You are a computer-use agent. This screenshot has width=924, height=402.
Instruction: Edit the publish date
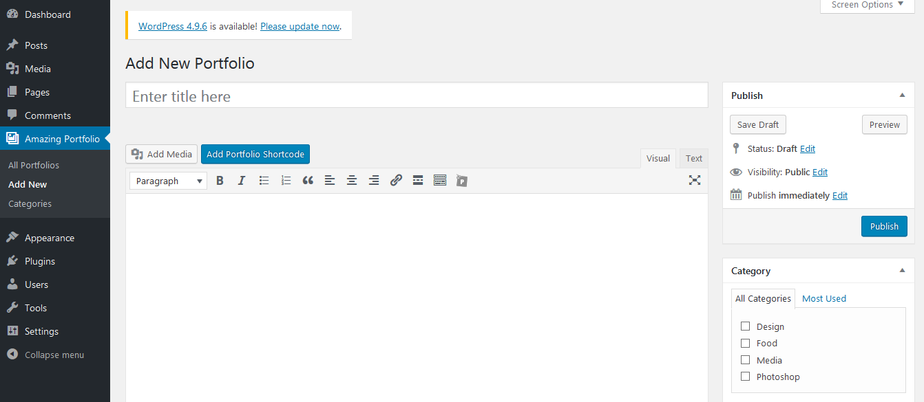pos(840,195)
